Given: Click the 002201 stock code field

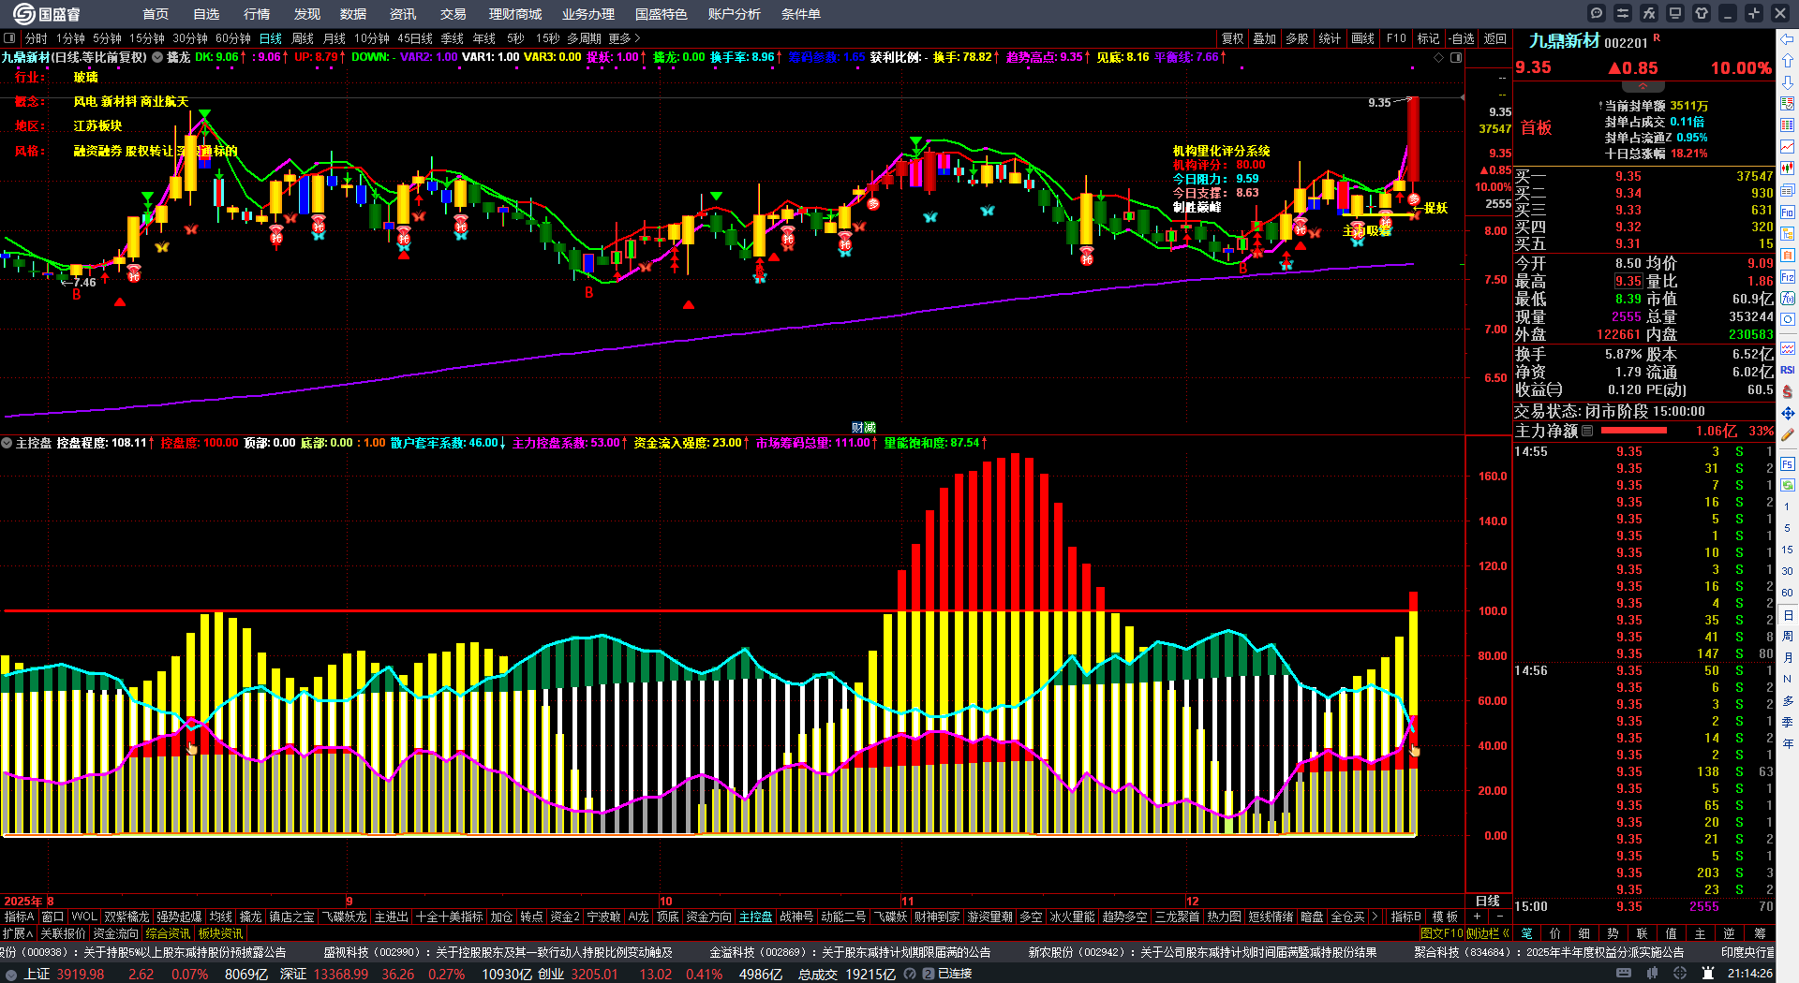Looking at the screenshot, I should click(1626, 42).
